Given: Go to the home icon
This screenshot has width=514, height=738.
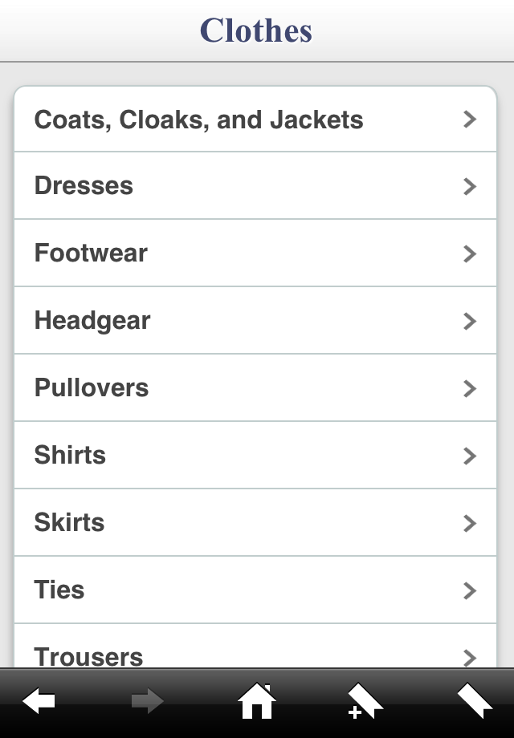Looking at the screenshot, I should coord(257,701).
